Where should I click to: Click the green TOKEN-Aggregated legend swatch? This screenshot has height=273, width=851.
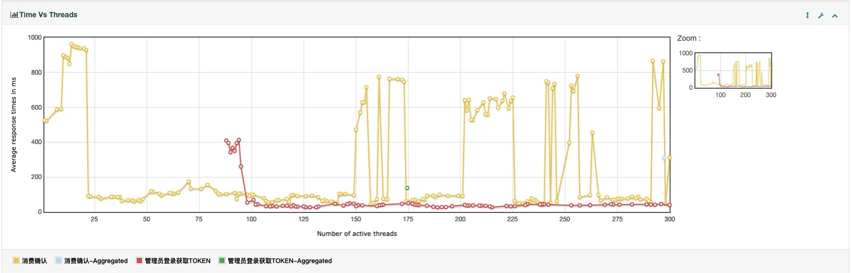[222, 260]
